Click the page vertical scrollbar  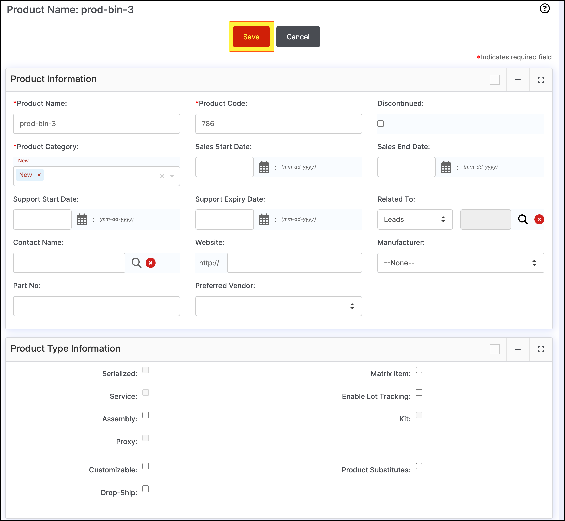(562, 260)
